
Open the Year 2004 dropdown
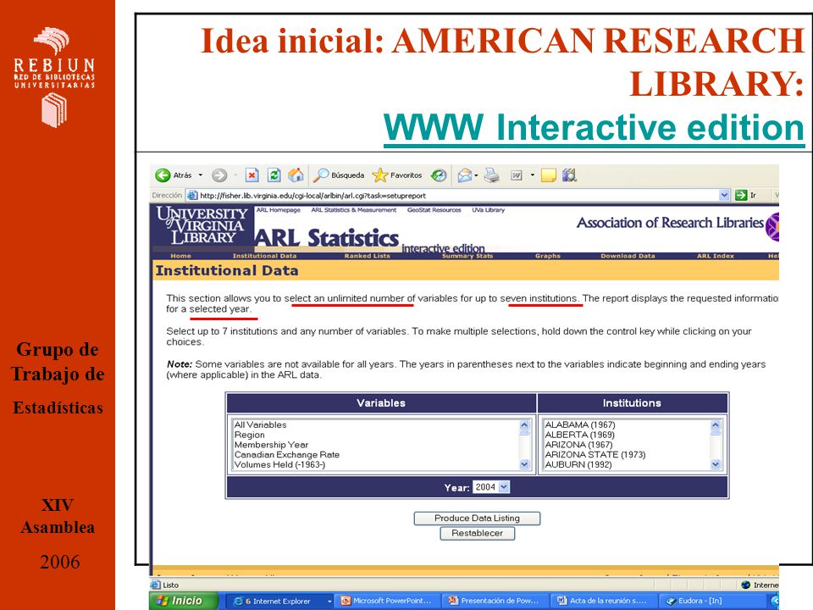pos(491,487)
